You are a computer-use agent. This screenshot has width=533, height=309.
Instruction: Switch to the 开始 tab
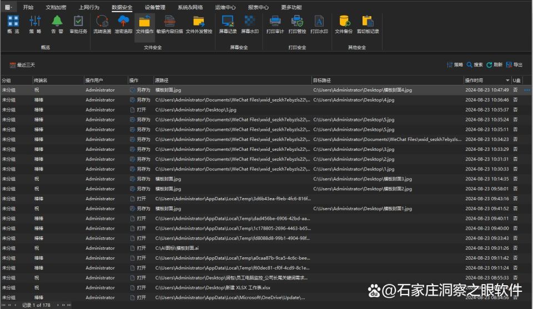tap(28, 7)
